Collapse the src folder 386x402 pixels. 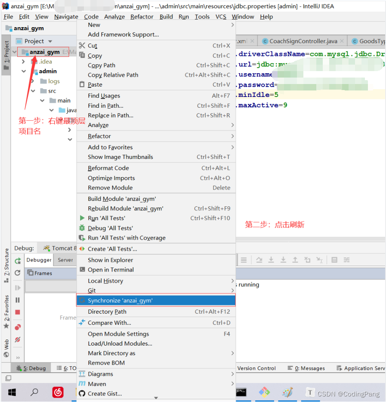33,91
